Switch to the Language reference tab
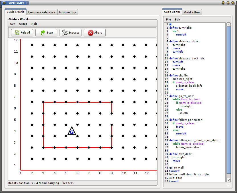 click(42, 12)
